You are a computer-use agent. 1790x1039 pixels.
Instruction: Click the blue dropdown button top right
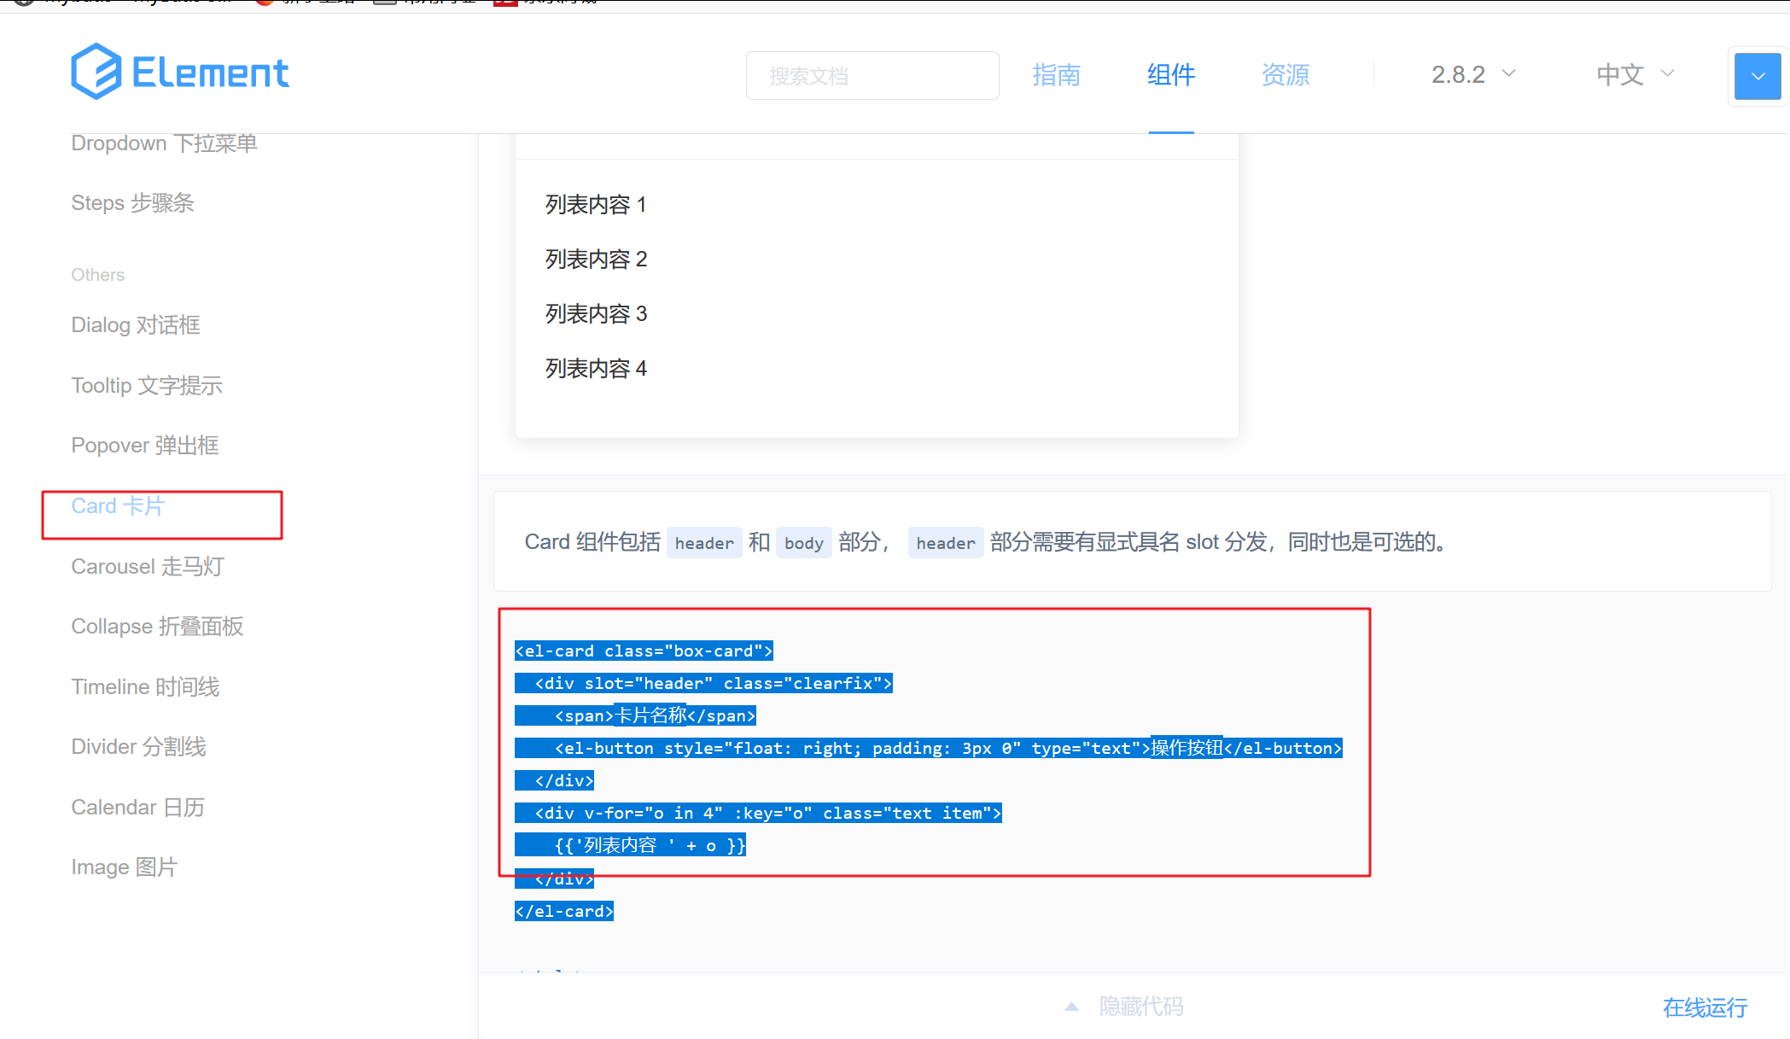[1756, 76]
